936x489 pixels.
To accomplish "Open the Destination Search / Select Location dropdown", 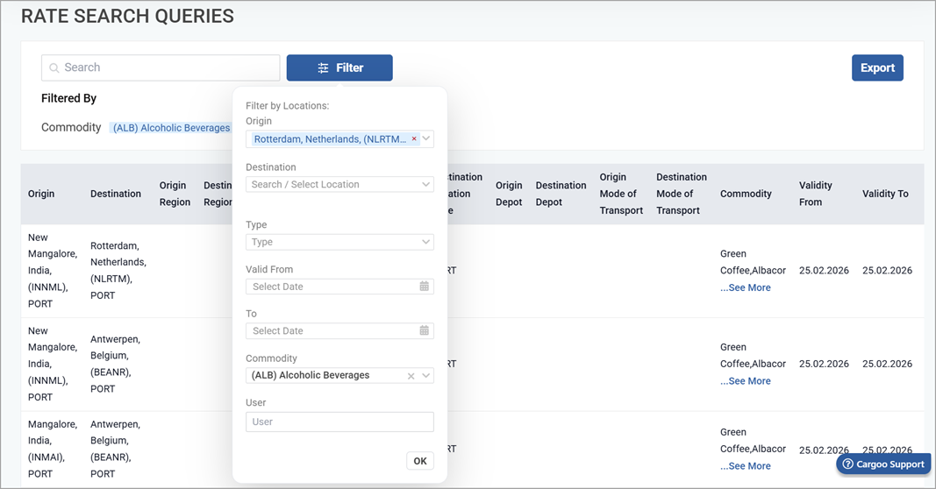I will tap(339, 184).
